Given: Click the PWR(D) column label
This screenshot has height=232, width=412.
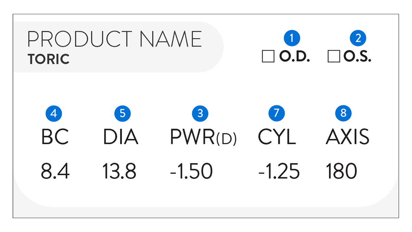Looking at the screenshot, I should point(203,137).
